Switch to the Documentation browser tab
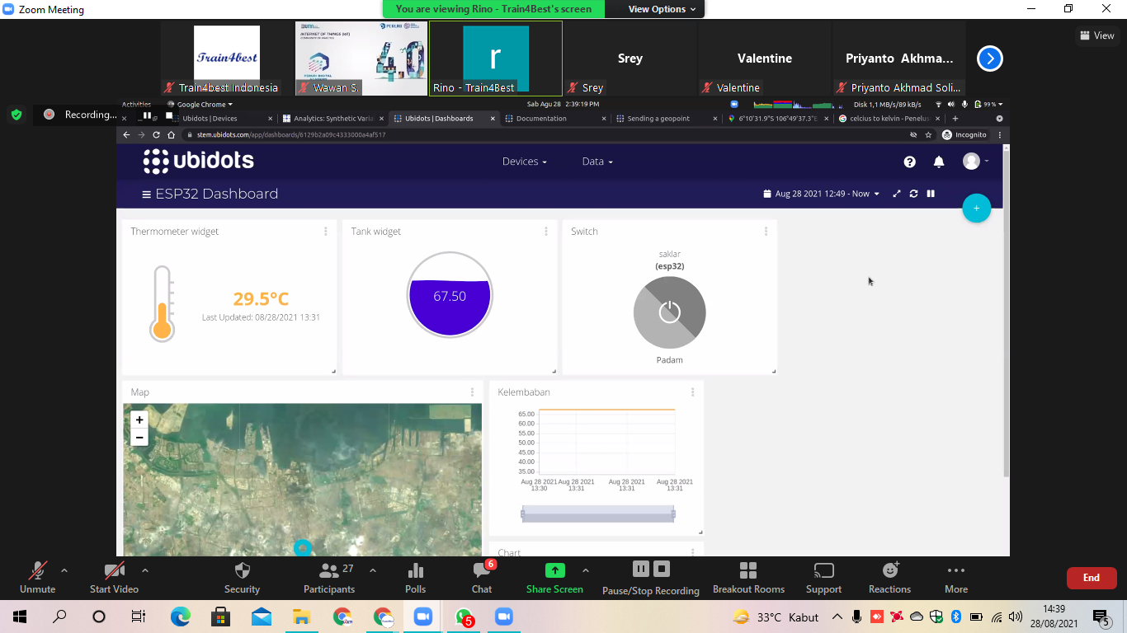Image resolution: width=1127 pixels, height=633 pixels. [x=541, y=119]
